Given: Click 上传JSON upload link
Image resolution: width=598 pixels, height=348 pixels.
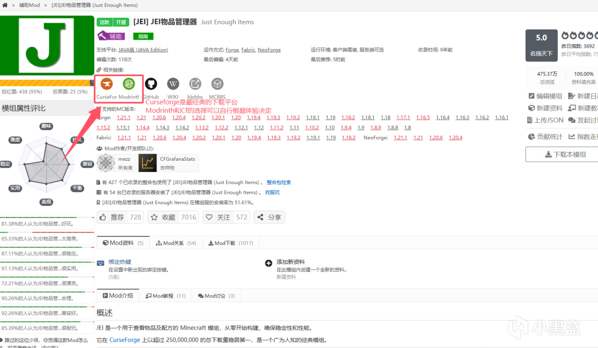Looking at the screenshot, I should 546,120.
